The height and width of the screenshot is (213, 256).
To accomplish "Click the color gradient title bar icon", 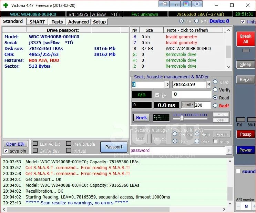I will click(186, 4).
